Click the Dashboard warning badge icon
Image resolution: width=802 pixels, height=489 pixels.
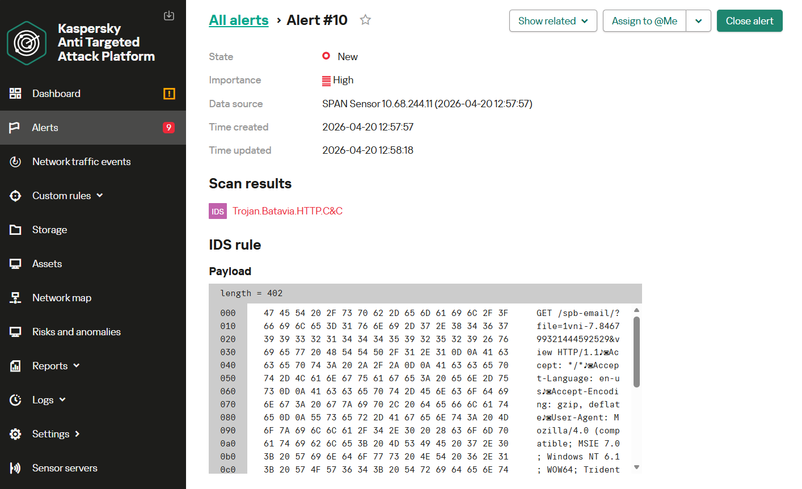point(169,94)
